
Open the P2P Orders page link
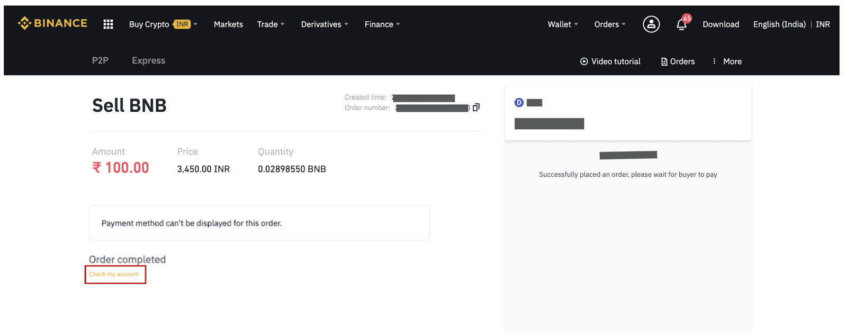pyautogui.click(x=678, y=61)
